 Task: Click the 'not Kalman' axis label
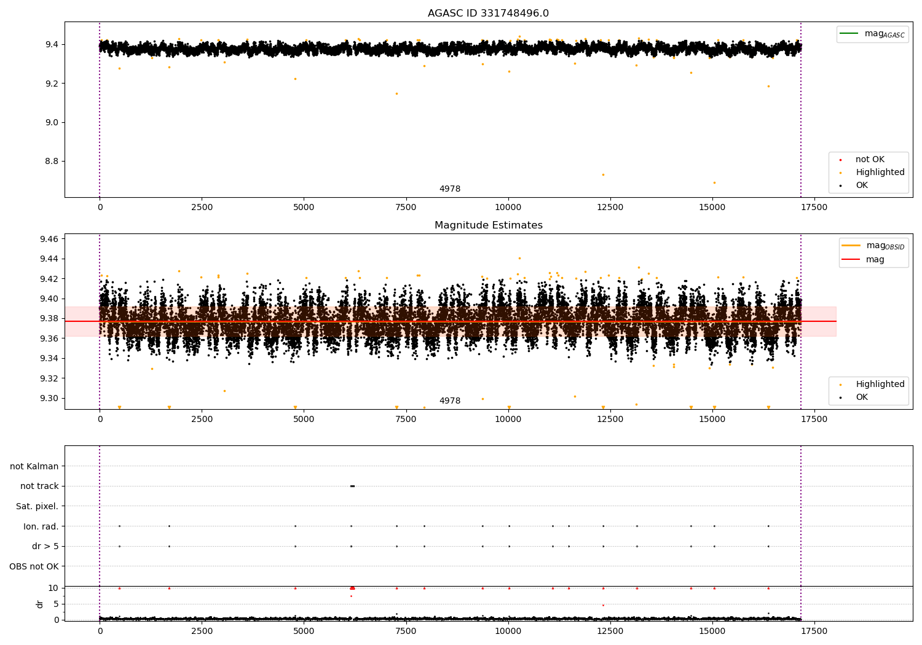34,466
